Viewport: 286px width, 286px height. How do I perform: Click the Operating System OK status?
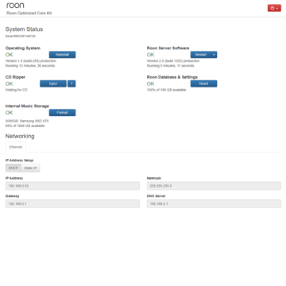pos(9,55)
